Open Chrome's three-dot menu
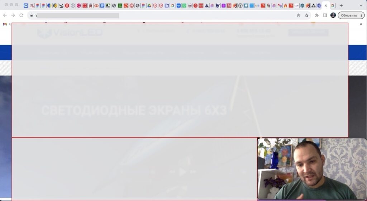367x201 pixels. (362, 15)
